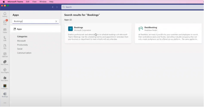Open the Files sidebar icon
This screenshot has height=107, width=204.
coord(5,47)
